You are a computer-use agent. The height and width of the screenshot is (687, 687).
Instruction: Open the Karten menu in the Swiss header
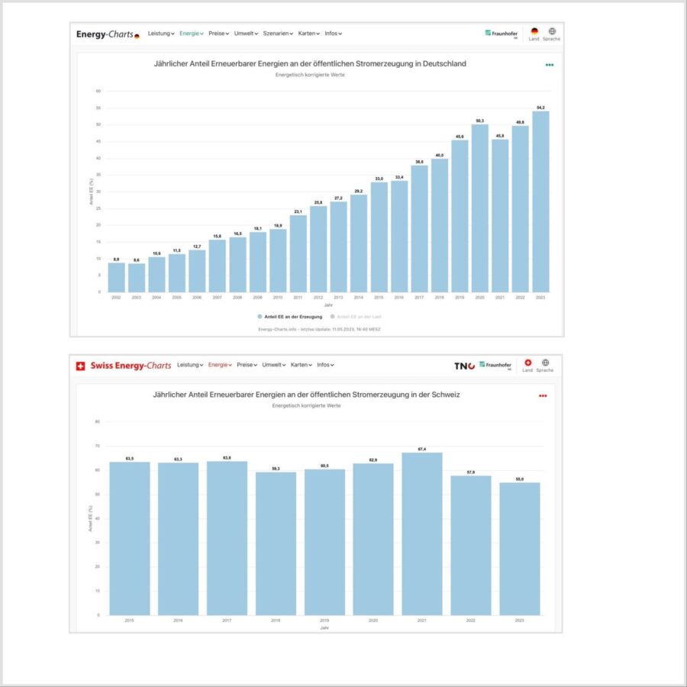tap(302, 365)
